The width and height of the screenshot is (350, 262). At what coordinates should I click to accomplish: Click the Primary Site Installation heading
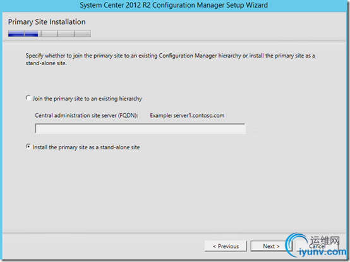(x=47, y=22)
